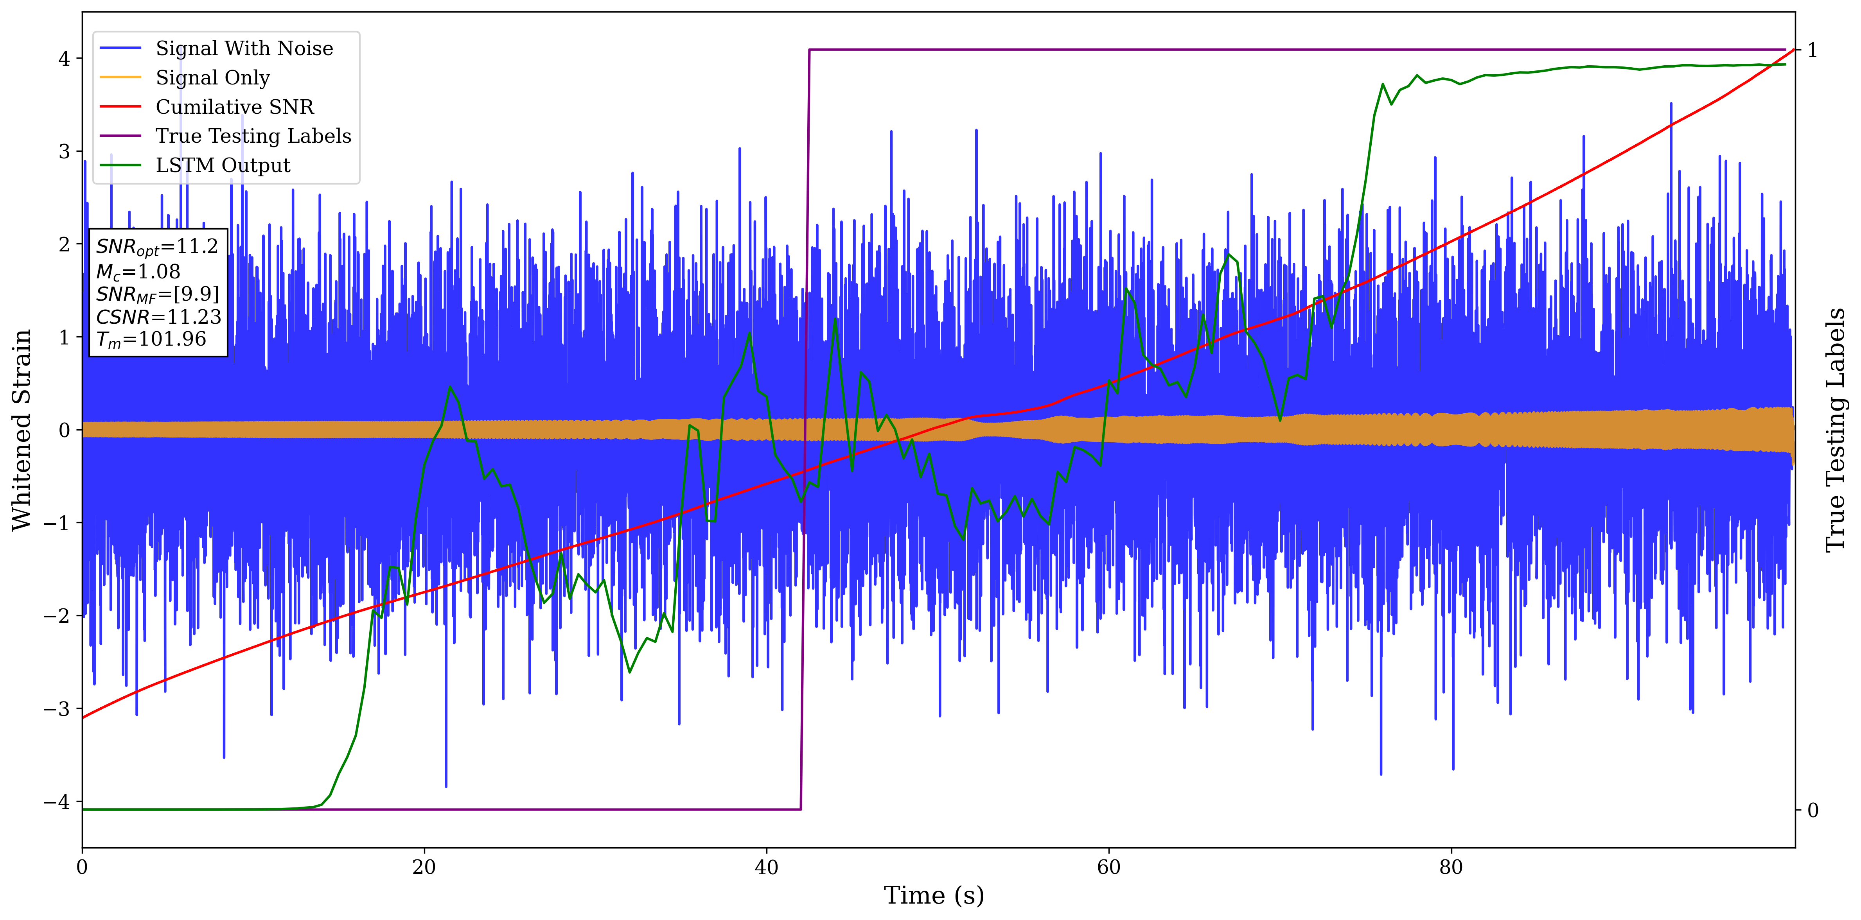Click the 'Cumilative SNR' legend label
The image size is (1861, 920).
click(235, 107)
